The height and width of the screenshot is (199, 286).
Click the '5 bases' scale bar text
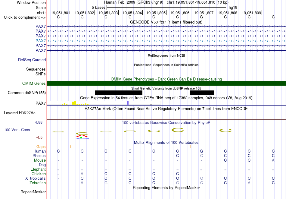(x=98, y=8)
